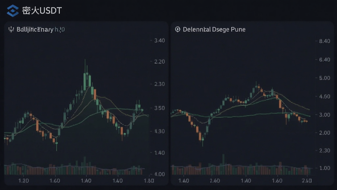Click the candlestick icon in left panel header
The height and width of the screenshot is (190, 337).
click(x=11, y=29)
